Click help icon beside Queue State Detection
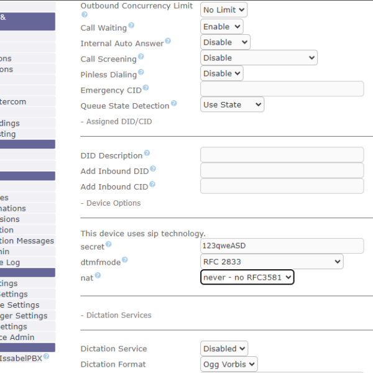Screen dimensions: 373x373 (x=174, y=104)
